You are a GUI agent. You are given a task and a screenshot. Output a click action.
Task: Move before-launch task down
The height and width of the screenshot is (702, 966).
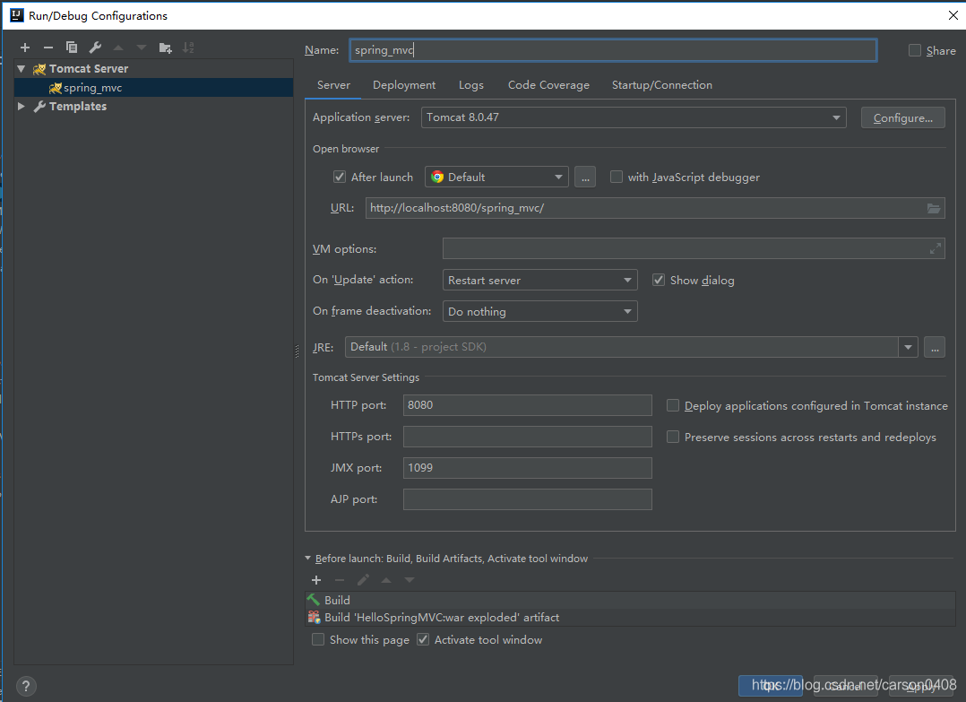[410, 580]
